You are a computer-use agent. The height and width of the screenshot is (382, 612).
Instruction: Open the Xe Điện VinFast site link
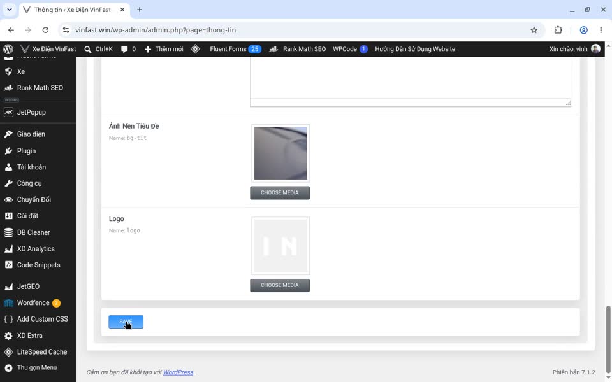pos(48,49)
